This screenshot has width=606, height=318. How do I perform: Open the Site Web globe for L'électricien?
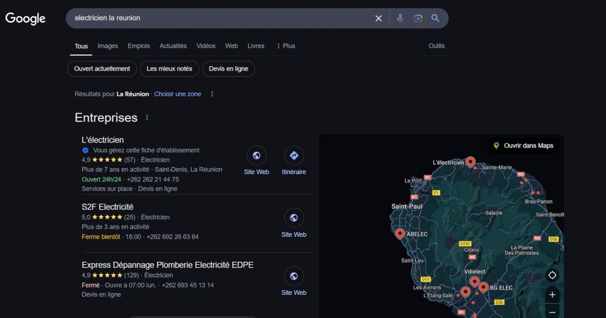[256, 156]
